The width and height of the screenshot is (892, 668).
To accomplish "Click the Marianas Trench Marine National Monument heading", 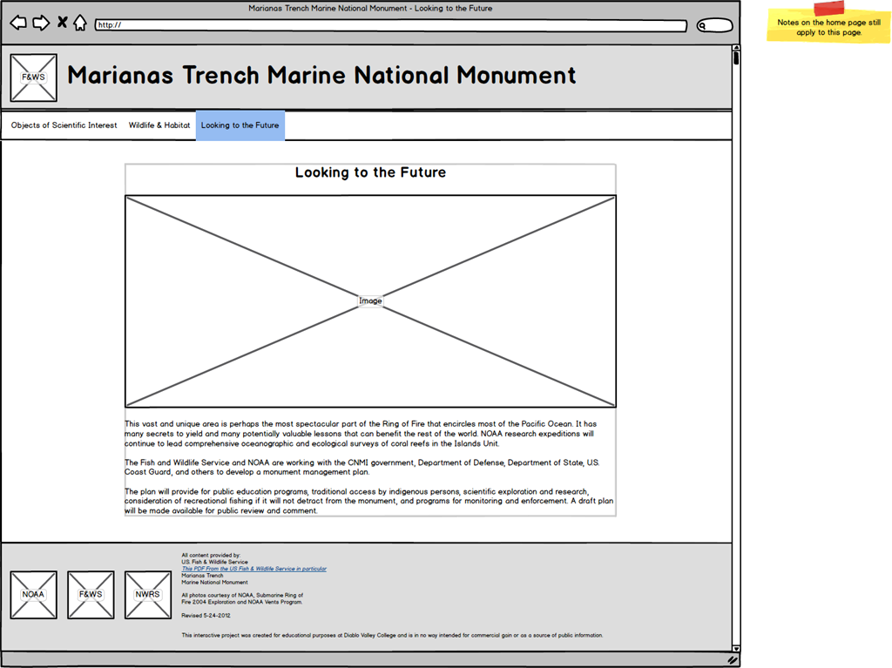I will (x=321, y=76).
